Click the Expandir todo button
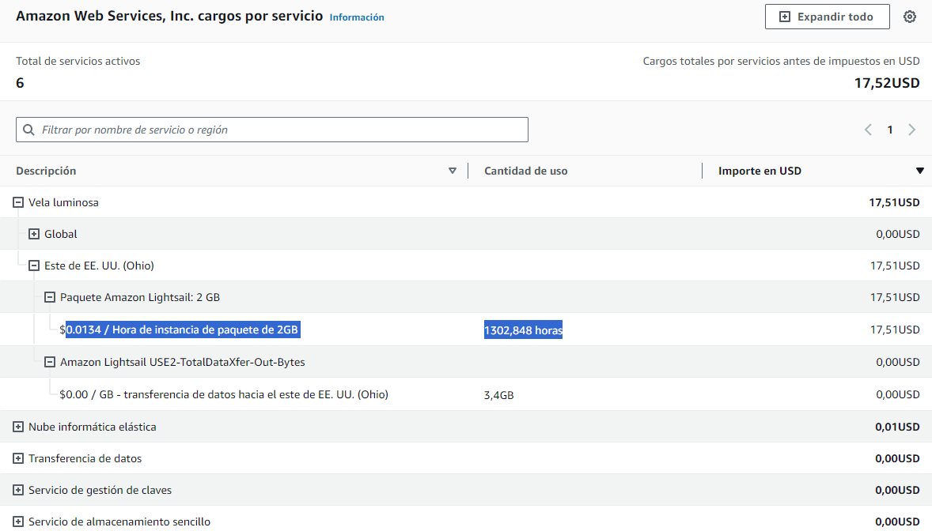 click(x=827, y=17)
